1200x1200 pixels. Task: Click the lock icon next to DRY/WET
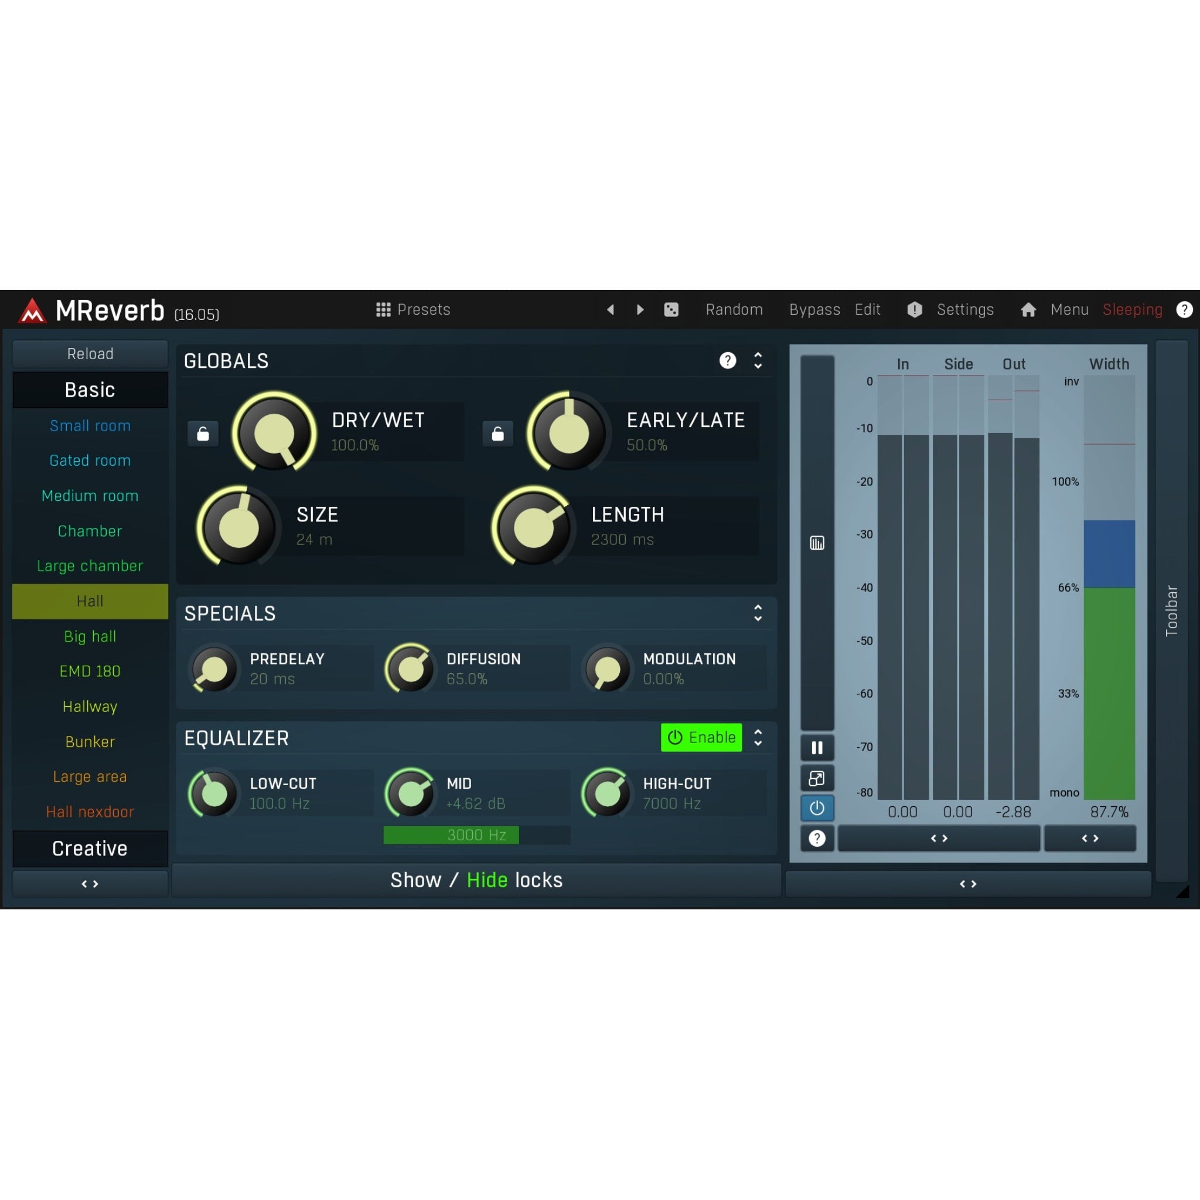(x=203, y=434)
